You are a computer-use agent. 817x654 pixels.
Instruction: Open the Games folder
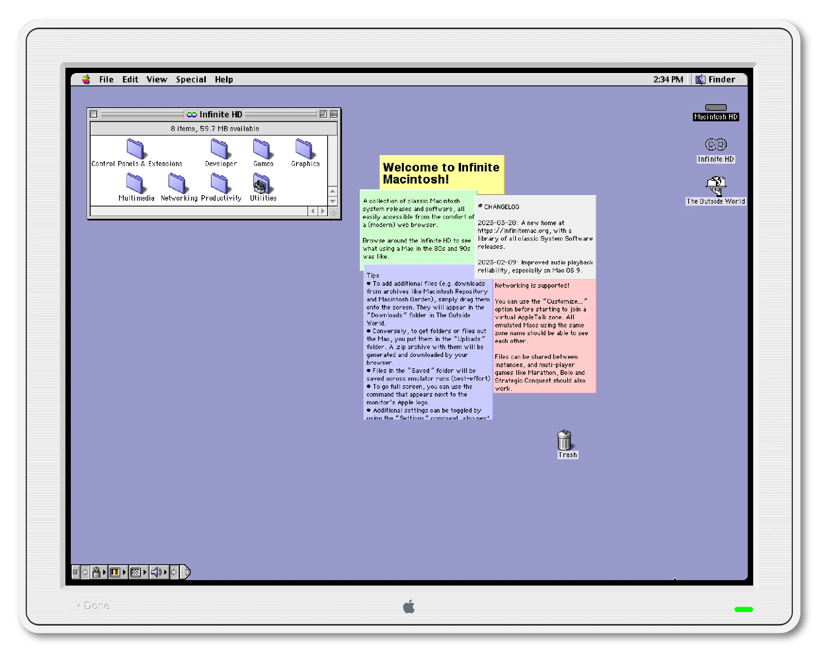pyautogui.click(x=262, y=149)
